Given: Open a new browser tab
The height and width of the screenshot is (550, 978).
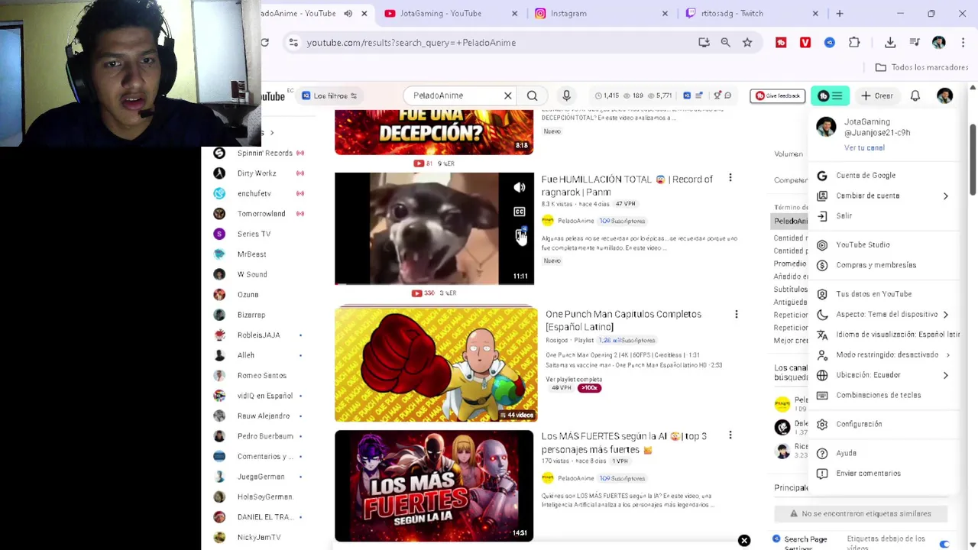Looking at the screenshot, I should click(x=839, y=13).
